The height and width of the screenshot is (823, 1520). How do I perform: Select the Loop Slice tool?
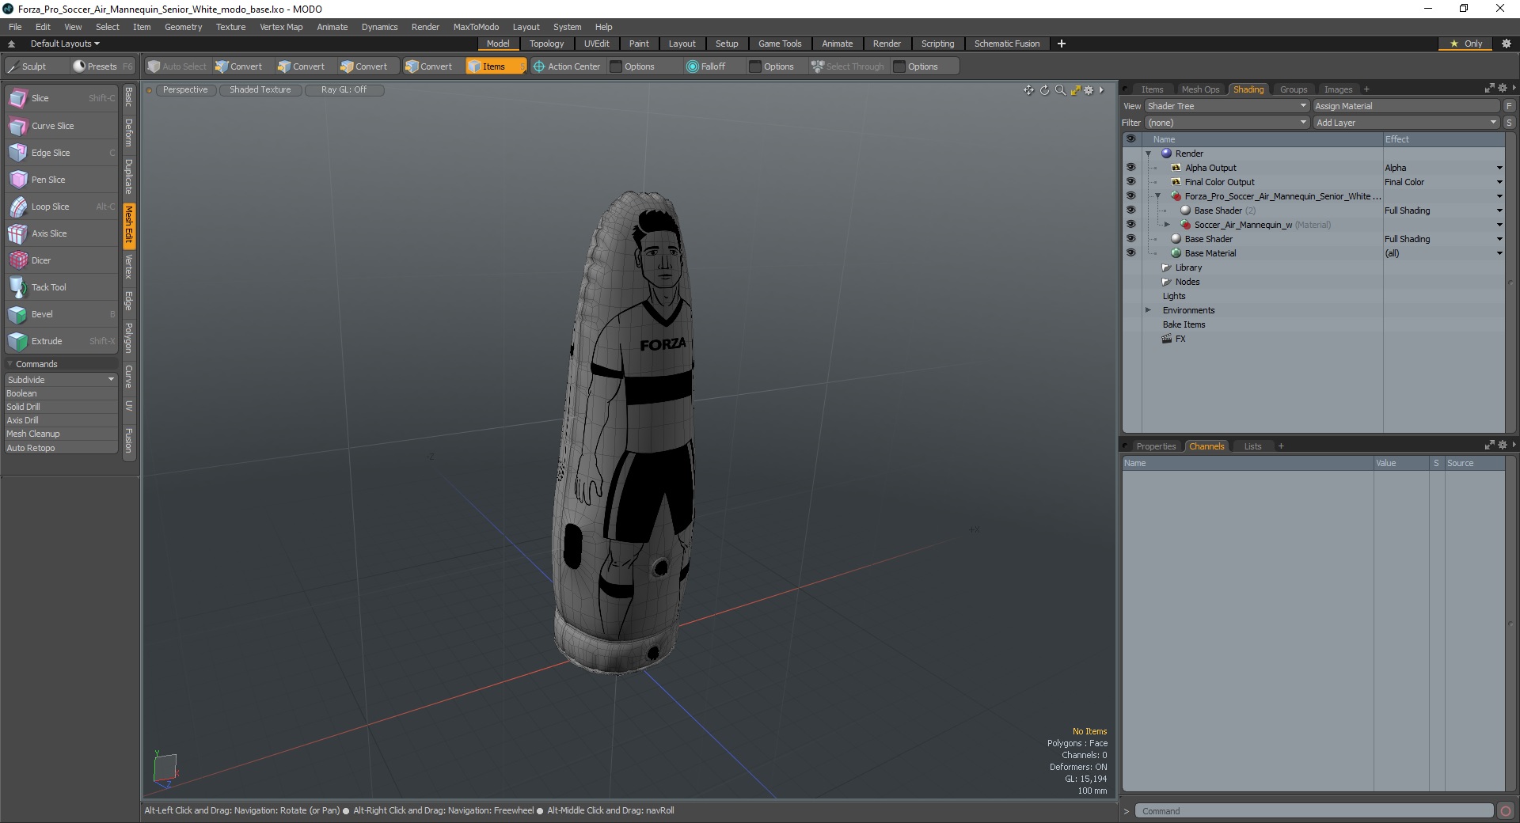click(62, 207)
